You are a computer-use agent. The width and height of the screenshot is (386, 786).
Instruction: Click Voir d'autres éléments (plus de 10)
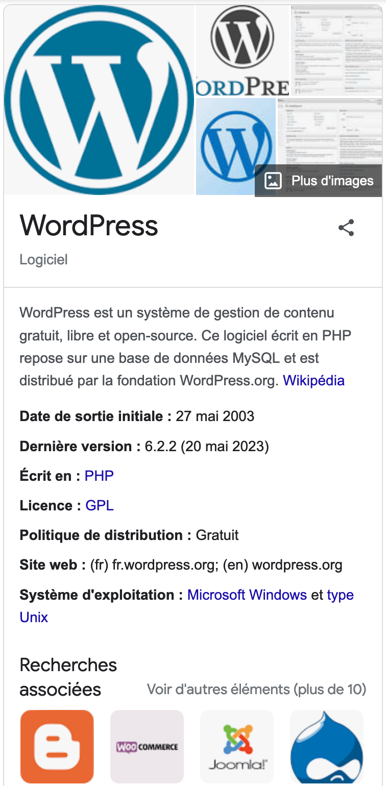(x=257, y=690)
